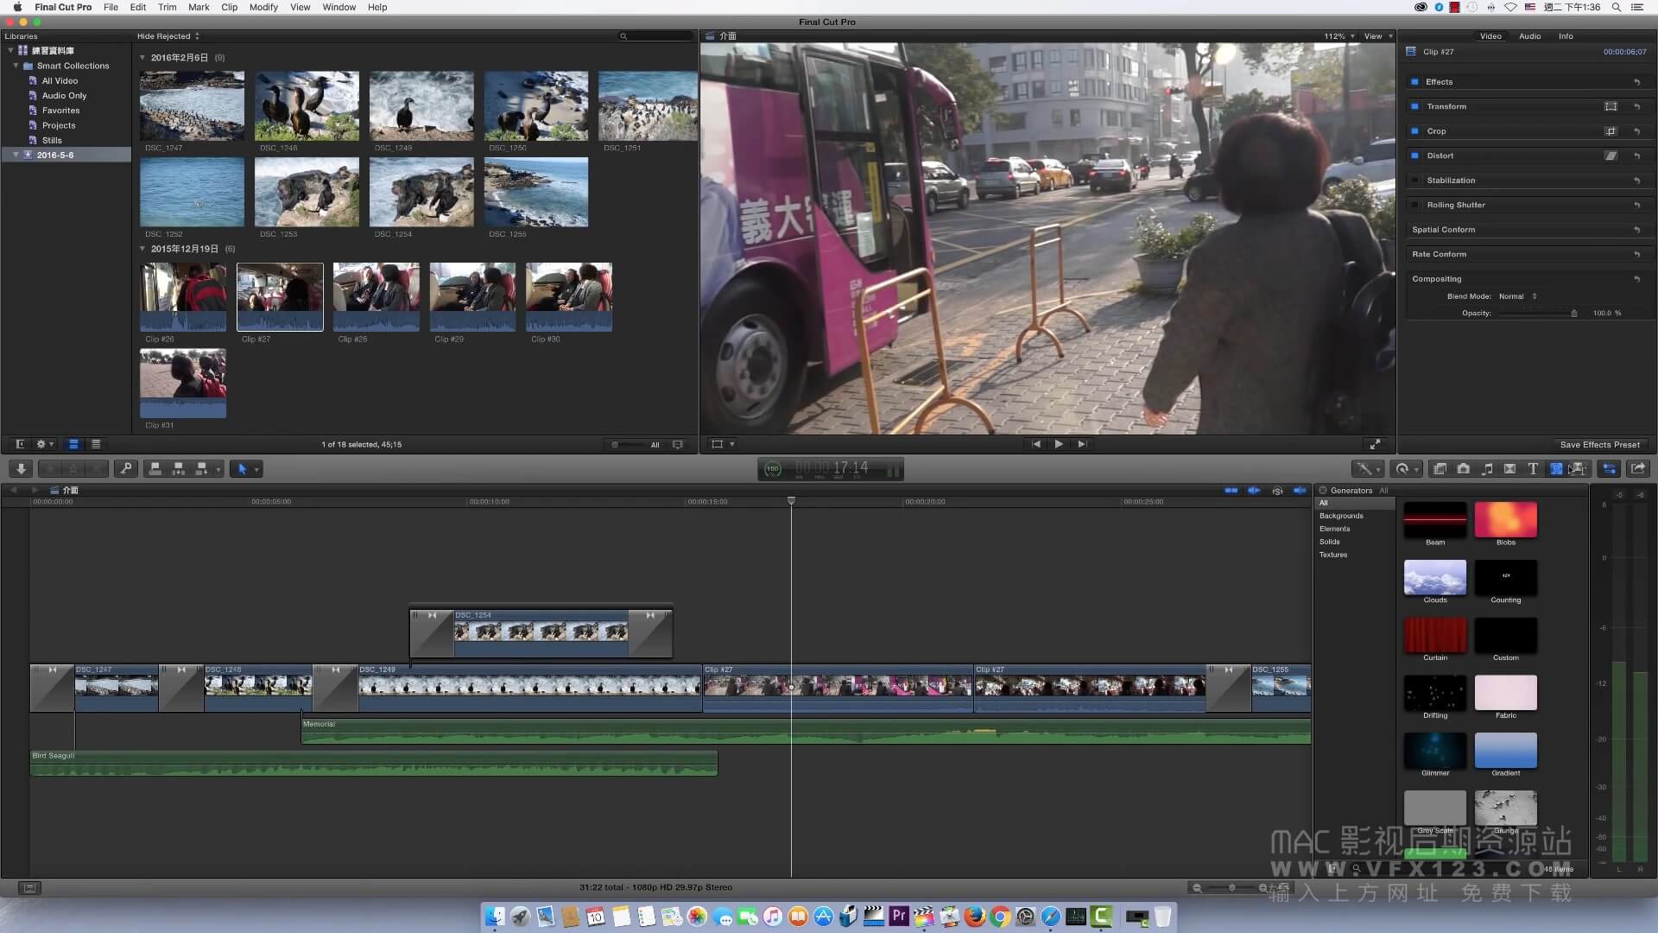Screen dimensions: 1658x933
Task: Click the connect clip to primary storyline button
Action: tap(155, 469)
